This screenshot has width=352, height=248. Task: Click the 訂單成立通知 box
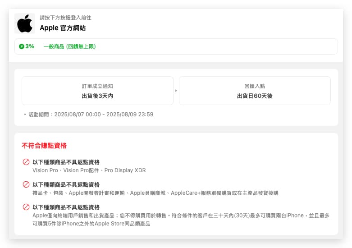pos(97,91)
